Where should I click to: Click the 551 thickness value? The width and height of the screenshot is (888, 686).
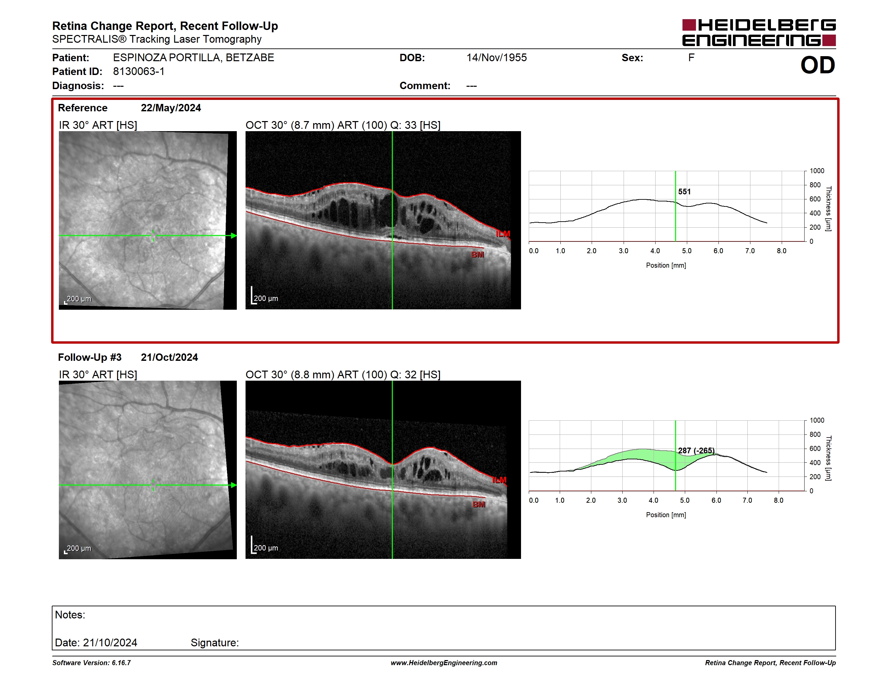[684, 192]
